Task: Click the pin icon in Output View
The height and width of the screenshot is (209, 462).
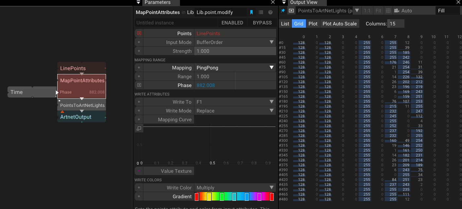Action: pyautogui.click(x=283, y=11)
